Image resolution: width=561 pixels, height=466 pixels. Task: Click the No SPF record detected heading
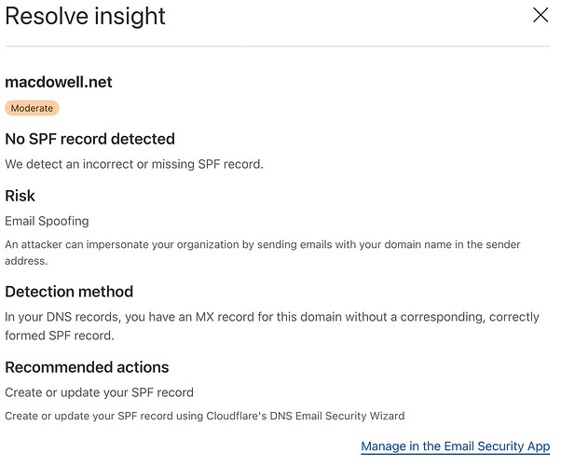point(89,139)
